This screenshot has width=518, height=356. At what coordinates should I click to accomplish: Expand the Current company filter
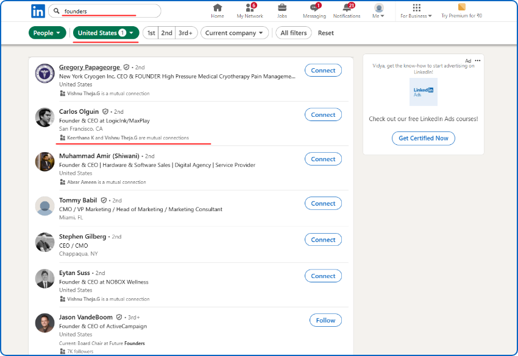[x=234, y=33]
